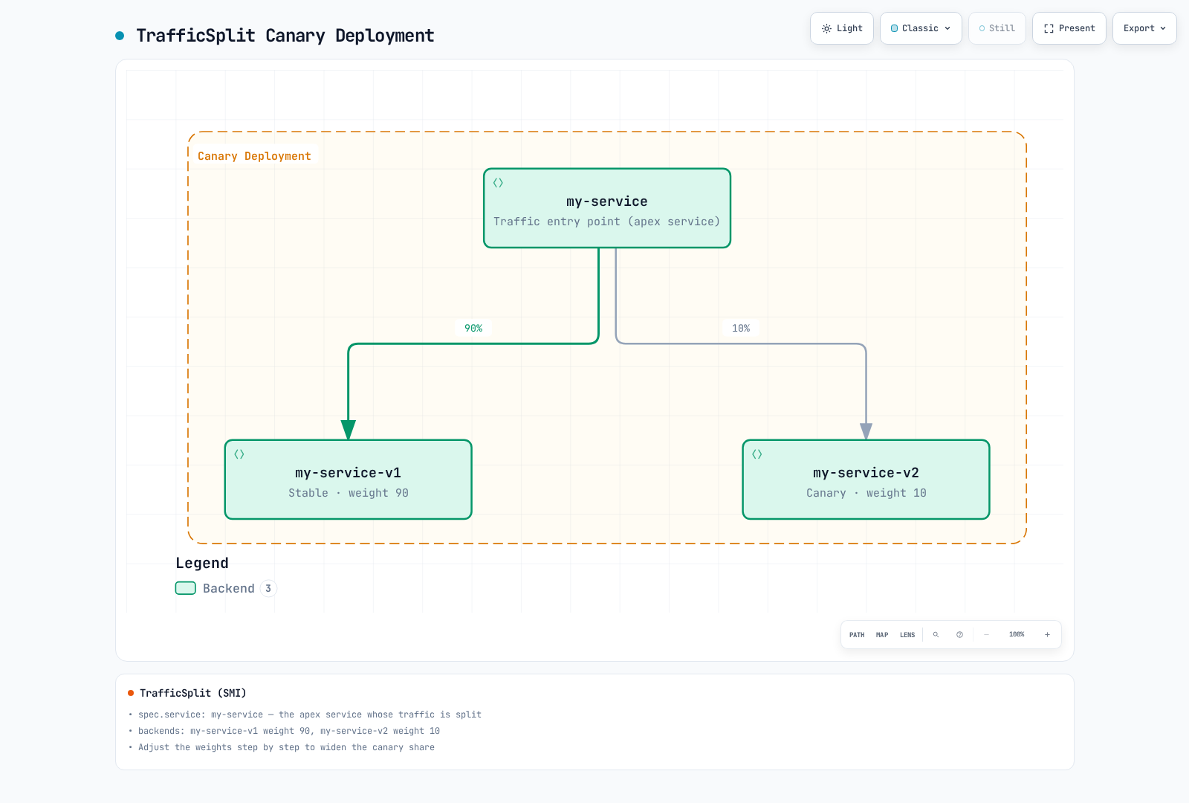Toggle the Light theme button

click(842, 28)
